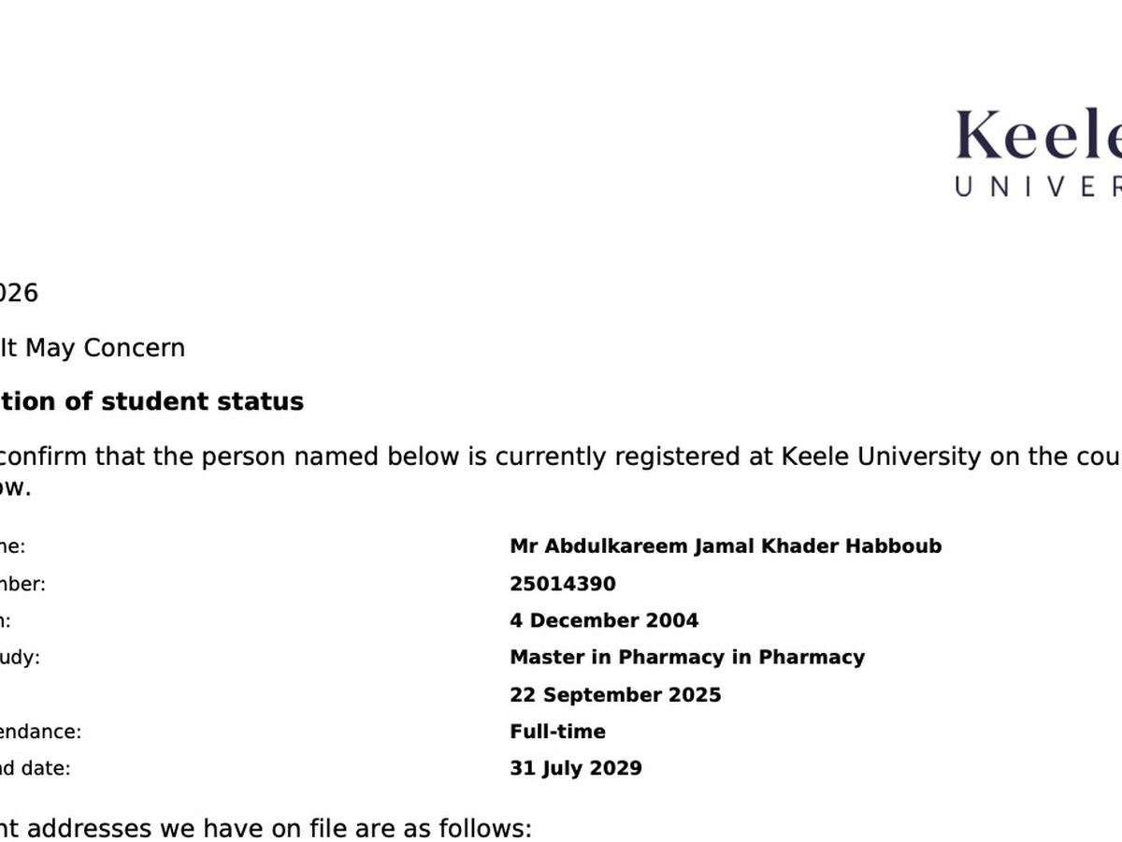Click the attendance field label
1122x842 pixels.
(x=41, y=733)
